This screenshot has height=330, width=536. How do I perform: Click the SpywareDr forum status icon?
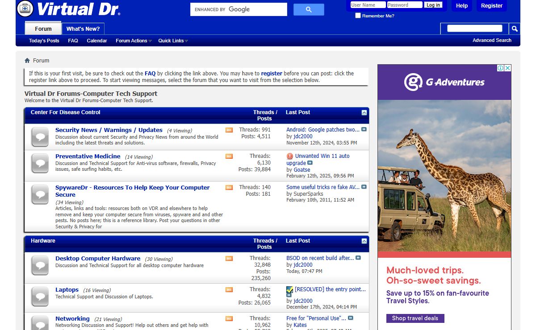[x=40, y=194]
